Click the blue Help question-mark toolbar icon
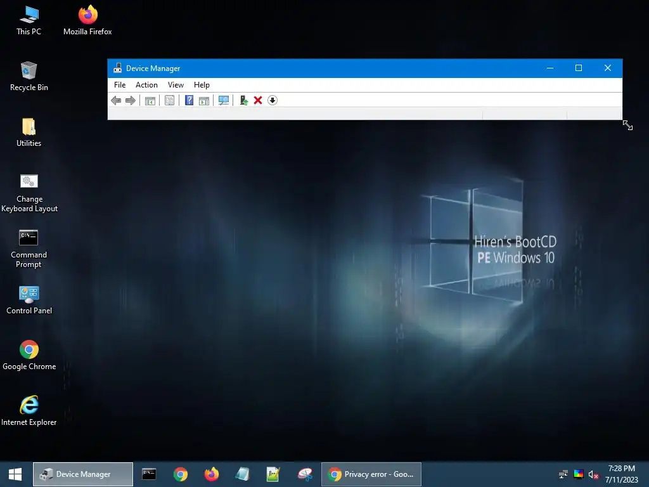Image resolution: width=649 pixels, height=487 pixels. point(189,100)
